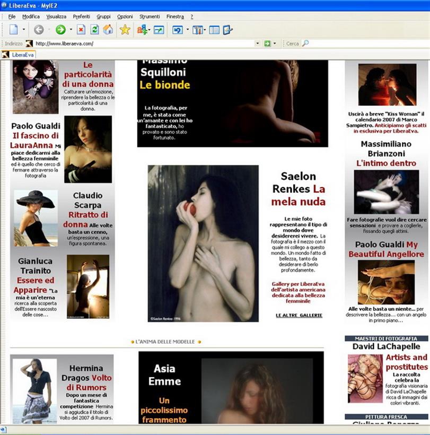
Task: Click the gray back arrow button
Action: pos(39,30)
